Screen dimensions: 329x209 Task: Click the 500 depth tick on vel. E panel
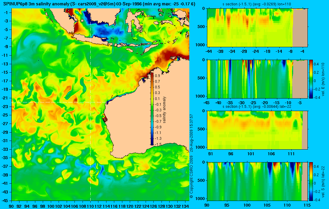click(x=201, y=78)
